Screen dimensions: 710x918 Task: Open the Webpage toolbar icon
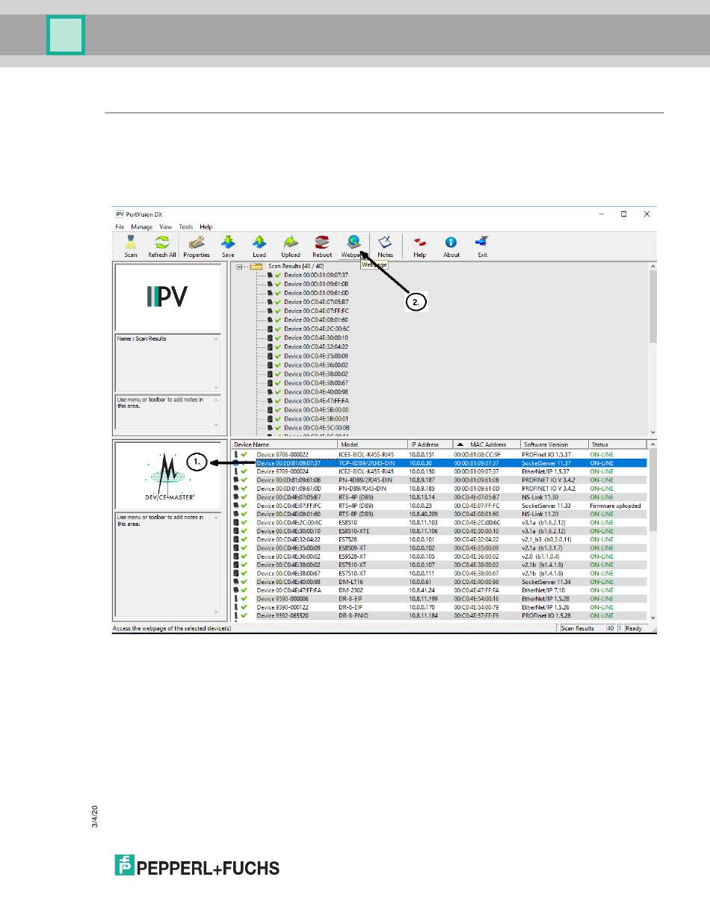click(x=354, y=243)
